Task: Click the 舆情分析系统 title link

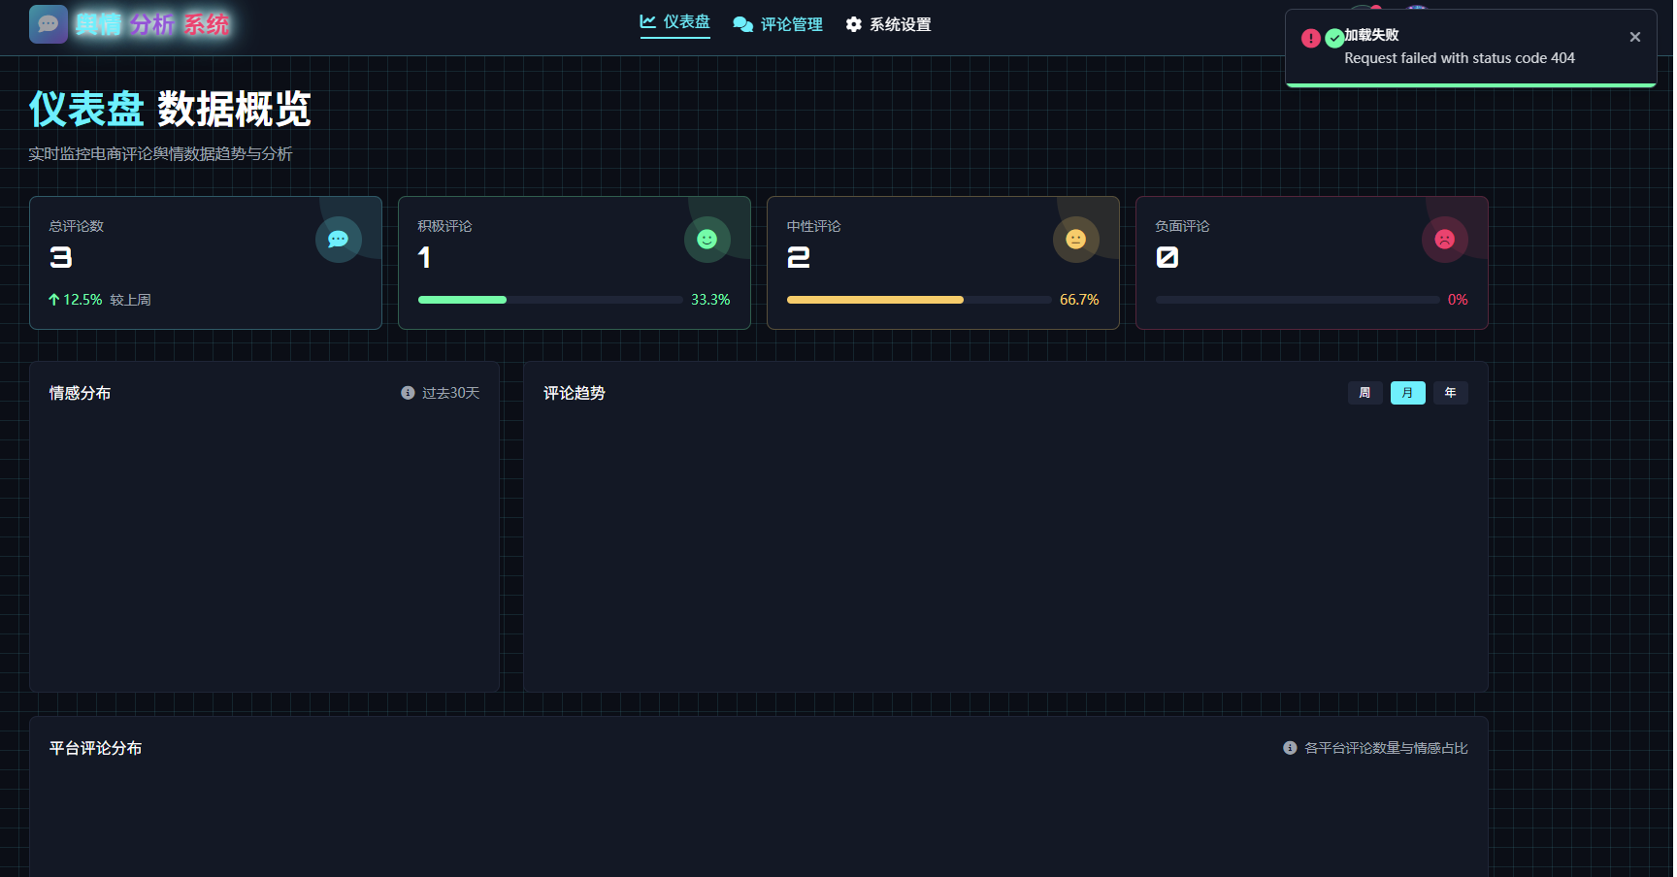Action: pos(152,24)
